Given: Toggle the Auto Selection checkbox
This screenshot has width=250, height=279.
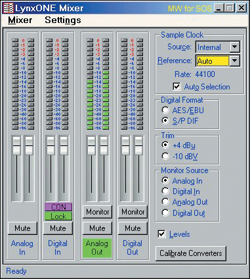Looking at the screenshot, I should 177,86.
